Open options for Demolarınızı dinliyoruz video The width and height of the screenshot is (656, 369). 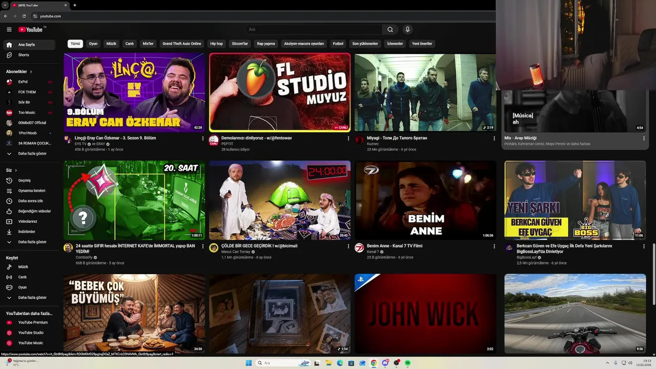tap(348, 138)
